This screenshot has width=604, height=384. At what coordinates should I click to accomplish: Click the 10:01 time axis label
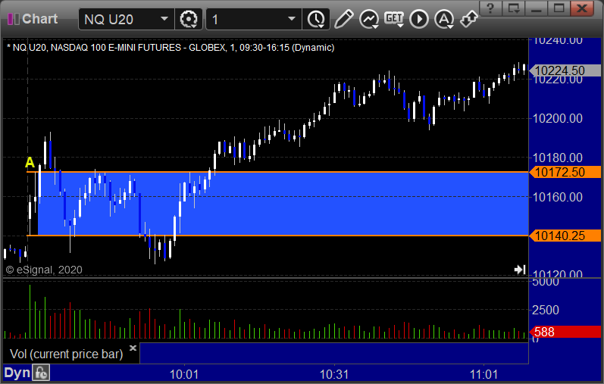(184, 374)
